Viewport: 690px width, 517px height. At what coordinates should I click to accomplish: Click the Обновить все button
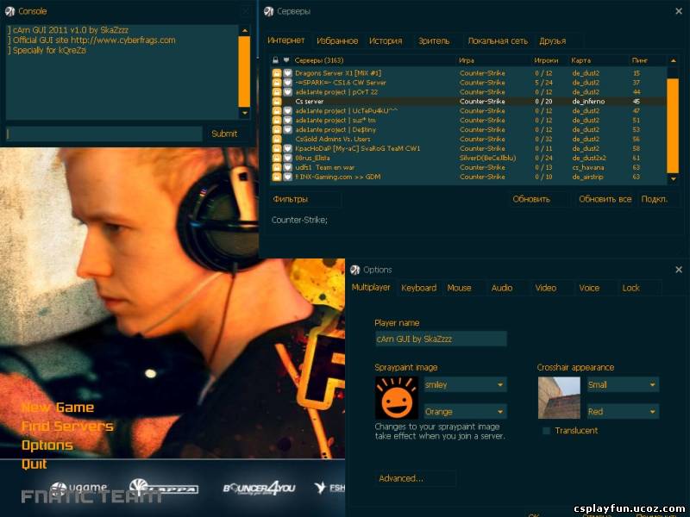point(605,199)
